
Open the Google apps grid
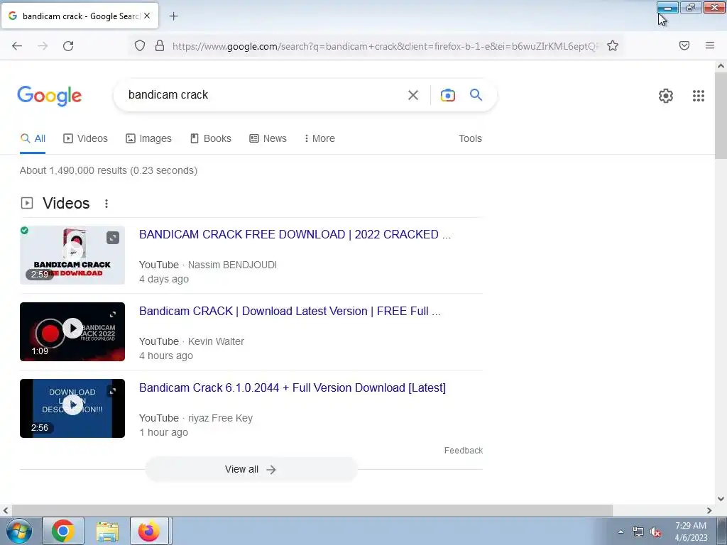tap(699, 96)
